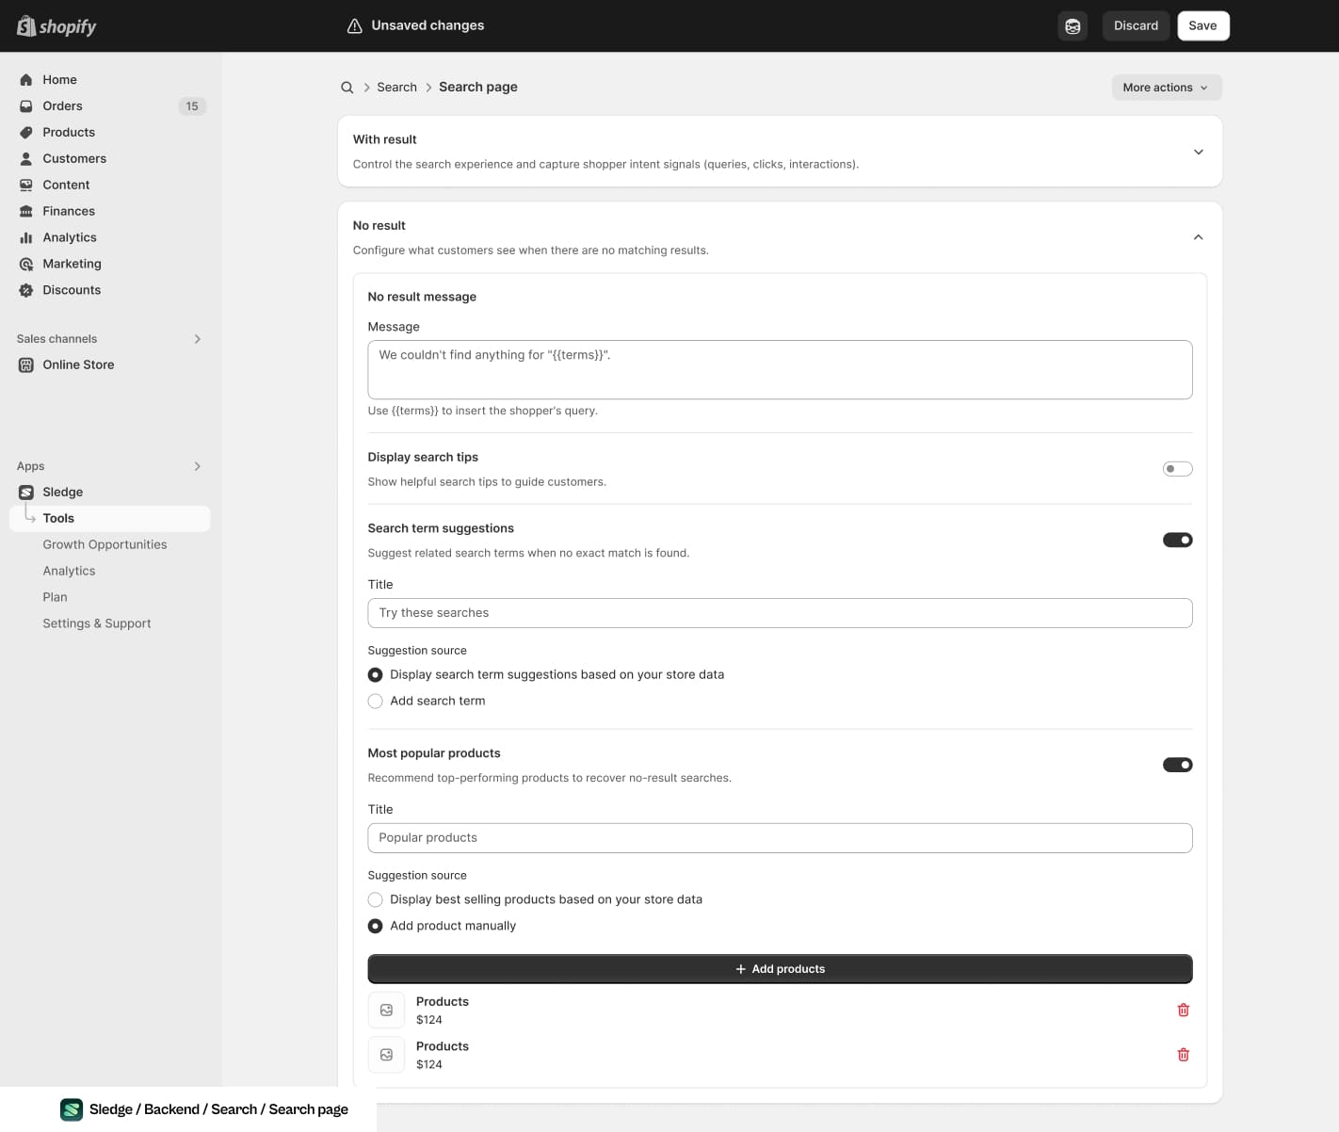Click the Add products button
The image size is (1339, 1132).
click(x=780, y=969)
